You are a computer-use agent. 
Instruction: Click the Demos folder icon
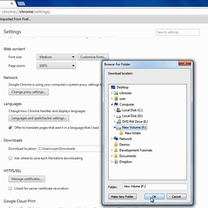pos(116,144)
